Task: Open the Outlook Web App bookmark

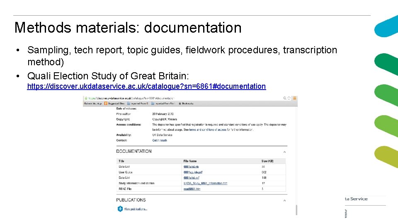Action: tap(92, 103)
